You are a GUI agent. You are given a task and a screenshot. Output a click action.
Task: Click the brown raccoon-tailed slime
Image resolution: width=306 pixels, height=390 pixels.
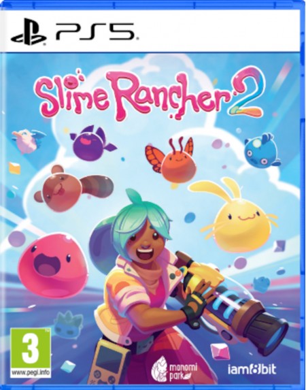pos(73,189)
